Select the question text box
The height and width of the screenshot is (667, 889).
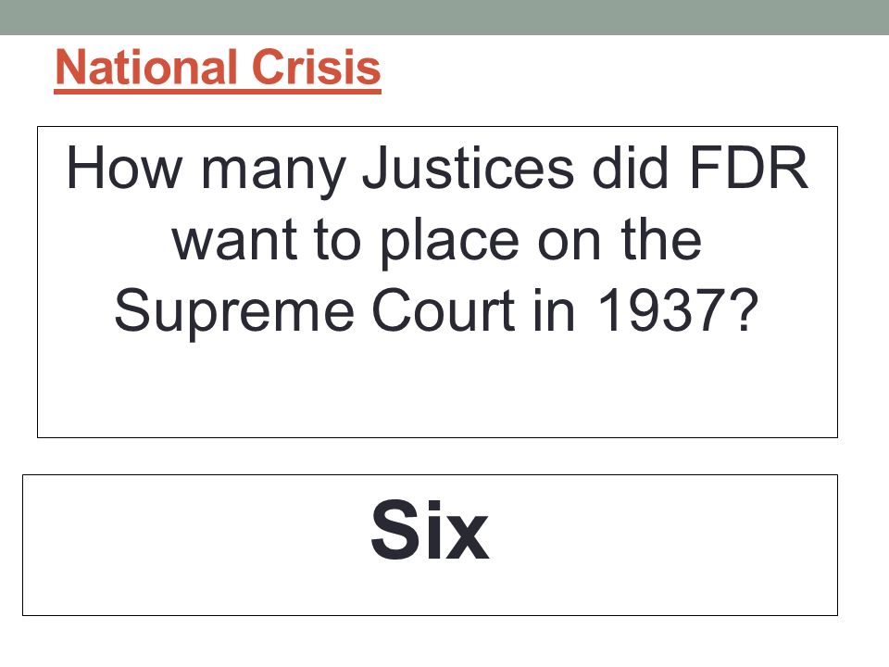click(437, 282)
